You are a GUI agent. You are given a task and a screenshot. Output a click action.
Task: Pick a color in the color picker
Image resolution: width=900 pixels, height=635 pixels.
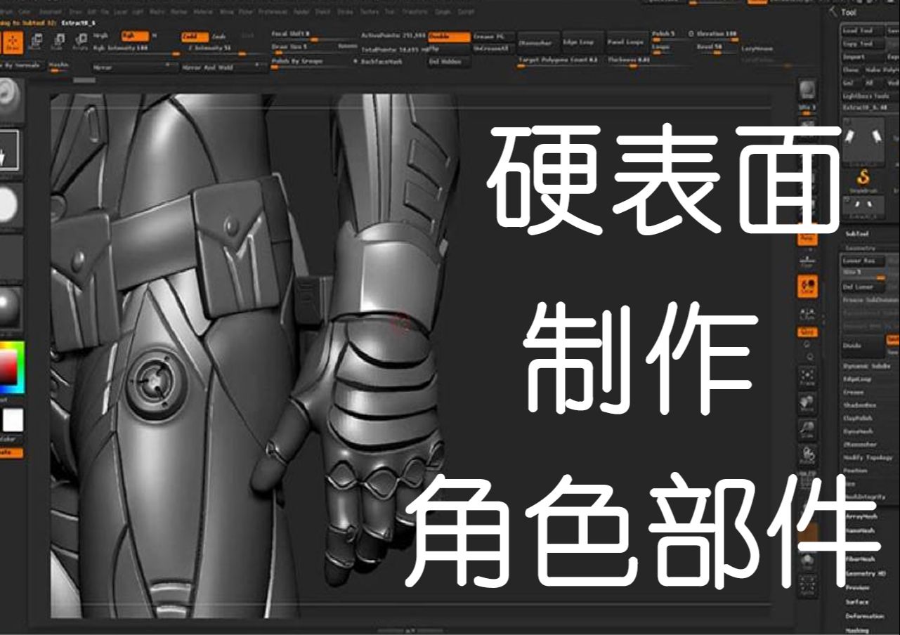(x=11, y=368)
